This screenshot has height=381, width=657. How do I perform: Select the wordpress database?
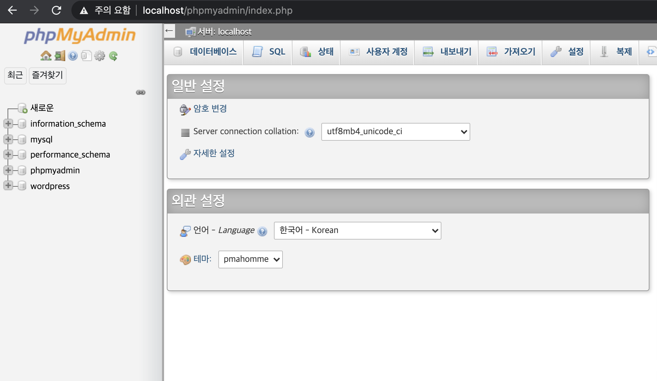pyautogui.click(x=50, y=186)
